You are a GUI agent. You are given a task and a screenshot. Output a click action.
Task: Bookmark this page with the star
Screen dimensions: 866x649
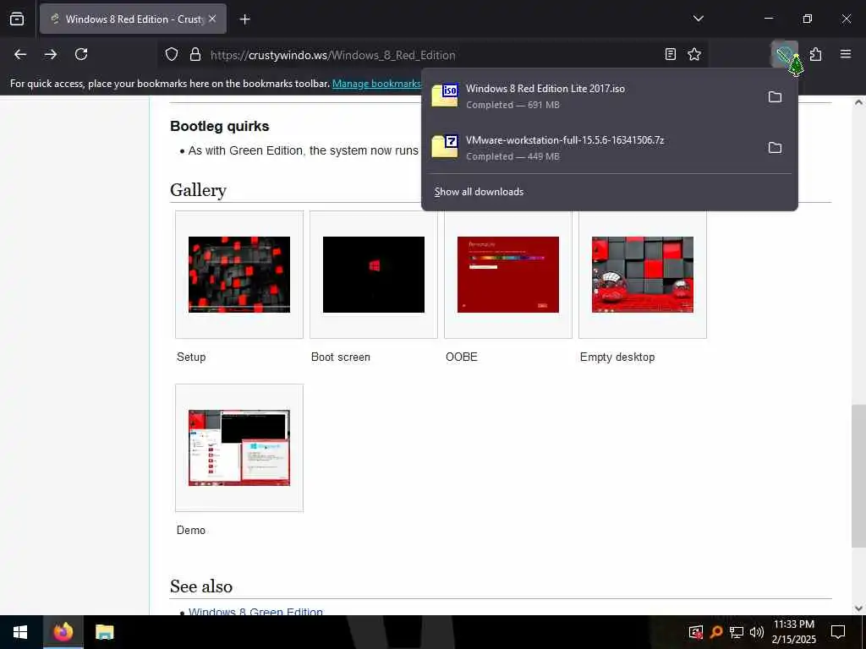tap(694, 54)
